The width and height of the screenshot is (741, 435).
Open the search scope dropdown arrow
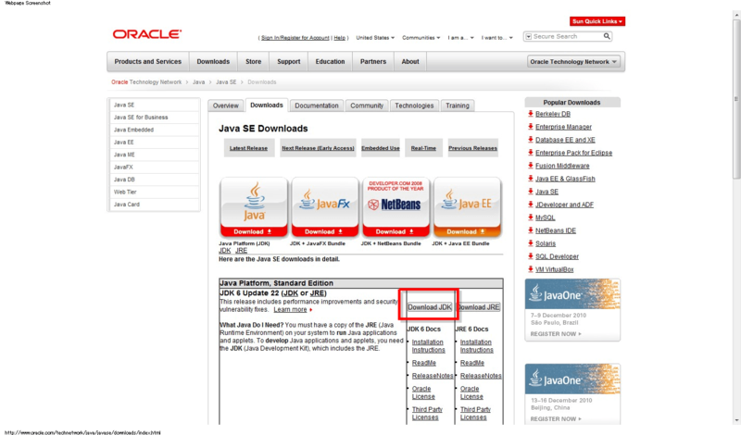pyautogui.click(x=528, y=36)
